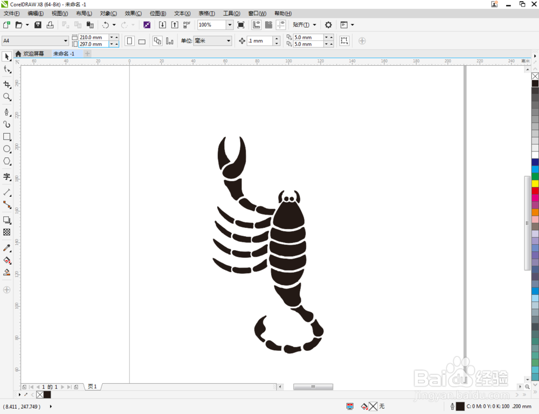Screen dimensions: 539x414
Task: Select the Zoom magnifier tool
Action: click(7, 97)
